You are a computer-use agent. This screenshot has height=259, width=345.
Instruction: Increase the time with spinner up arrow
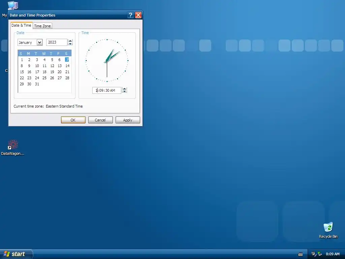pyautogui.click(x=125, y=89)
